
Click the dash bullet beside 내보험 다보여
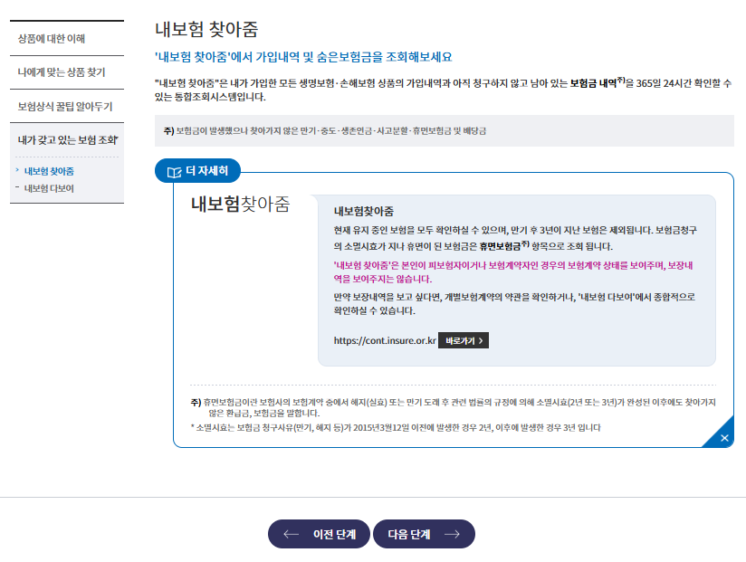pos(17,188)
